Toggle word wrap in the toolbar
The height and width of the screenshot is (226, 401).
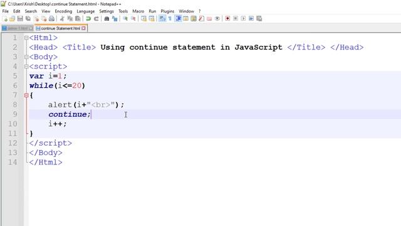tap(162, 19)
